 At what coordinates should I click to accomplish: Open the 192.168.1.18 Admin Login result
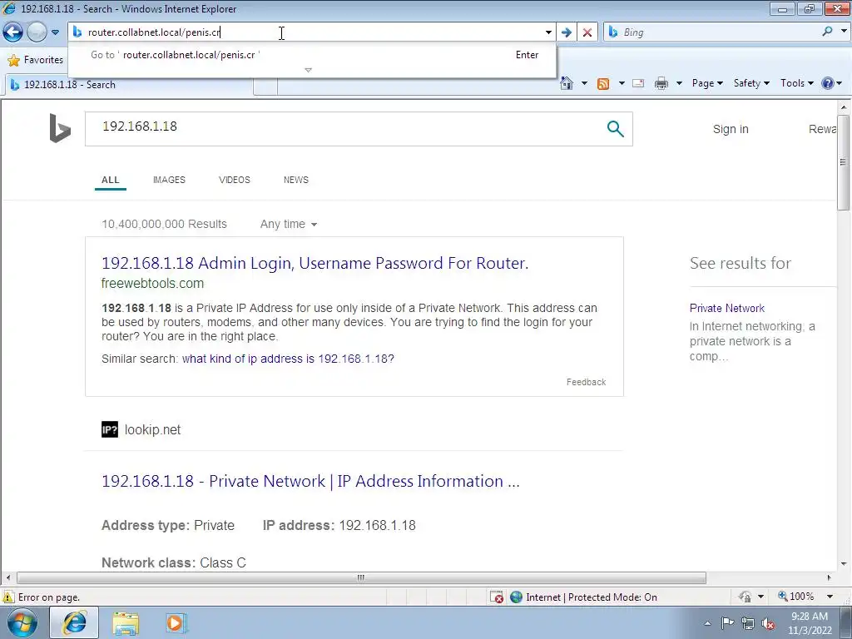point(315,263)
